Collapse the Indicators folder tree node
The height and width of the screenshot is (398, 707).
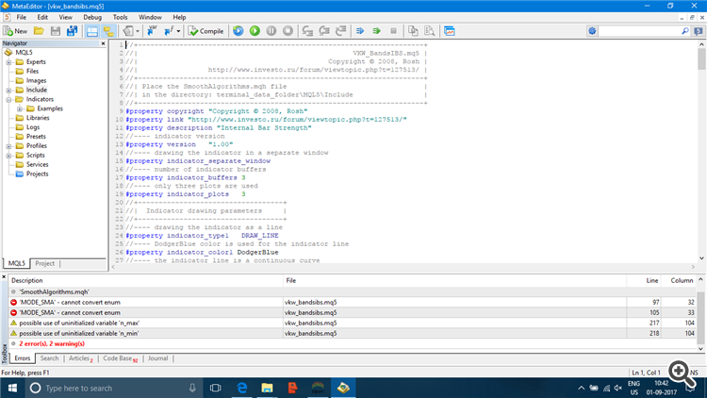[8, 99]
